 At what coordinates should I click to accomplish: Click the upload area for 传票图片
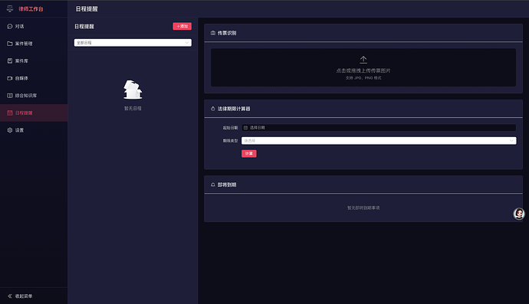coord(363,67)
